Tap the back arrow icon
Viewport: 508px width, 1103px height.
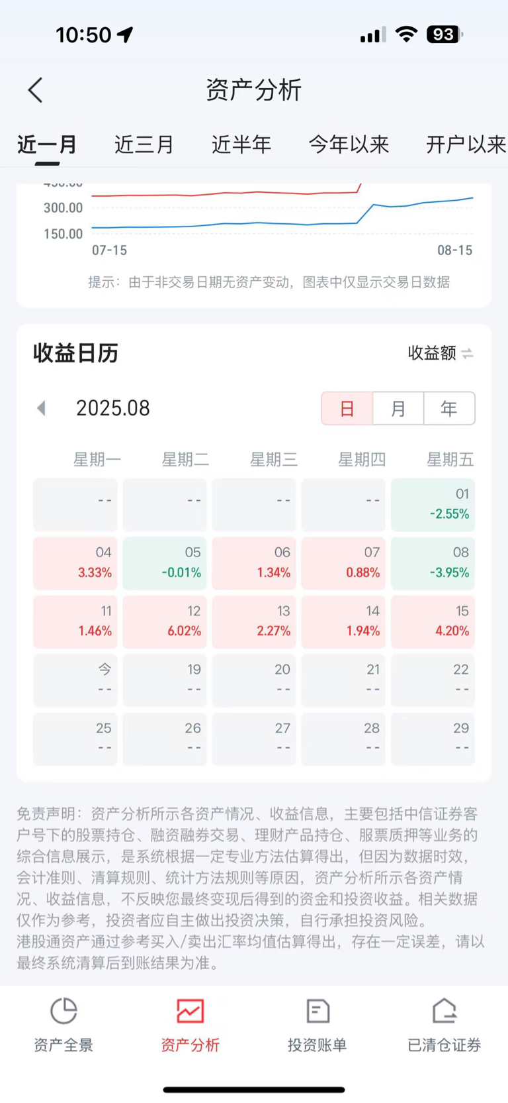pos(36,90)
